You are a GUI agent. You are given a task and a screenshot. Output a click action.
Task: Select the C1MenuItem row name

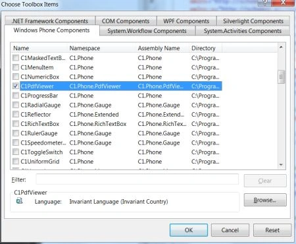pyautogui.click(x=37, y=67)
